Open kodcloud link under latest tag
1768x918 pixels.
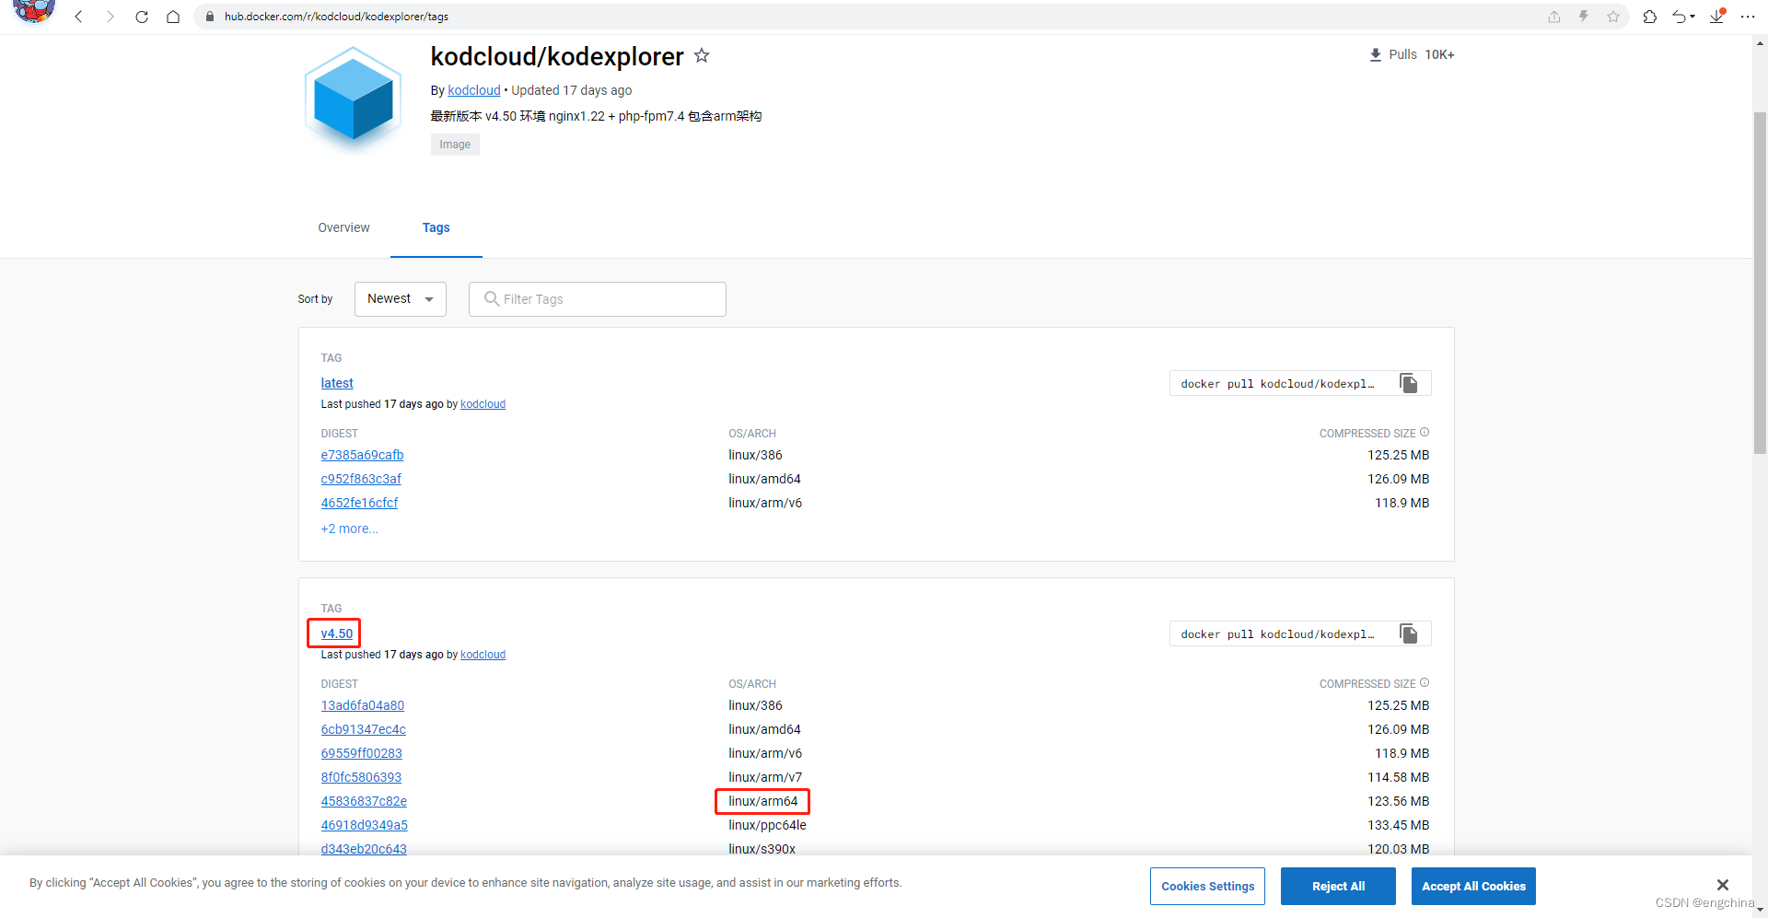(483, 404)
